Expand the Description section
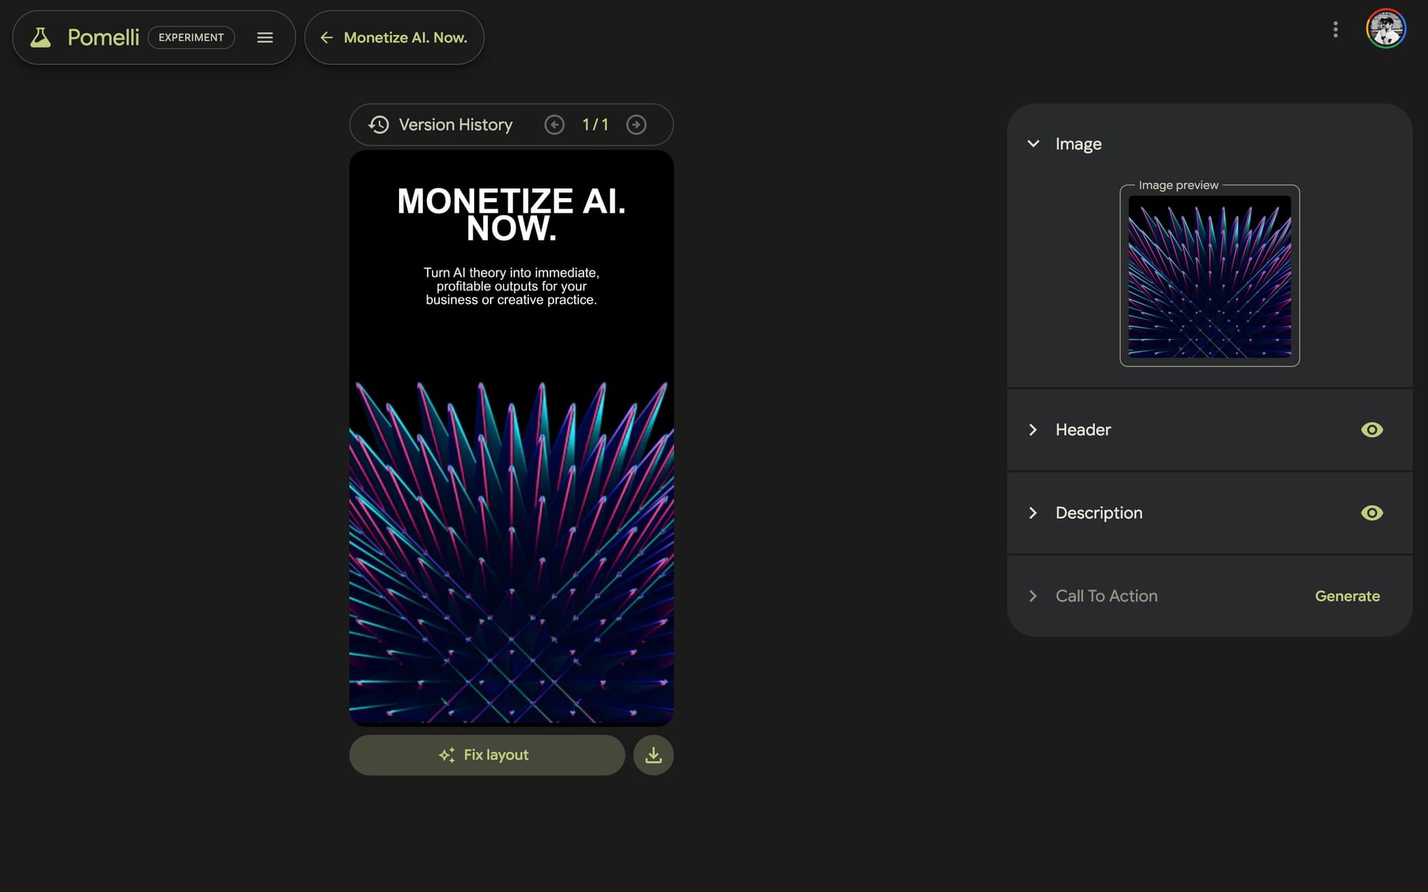 click(x=1033, y=513)
